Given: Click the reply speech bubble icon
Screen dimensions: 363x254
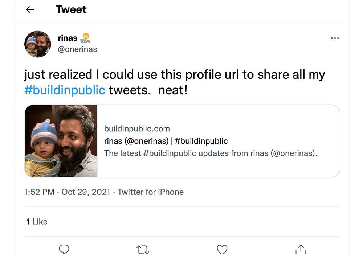Looking at the screenshot, I should 64,249.
